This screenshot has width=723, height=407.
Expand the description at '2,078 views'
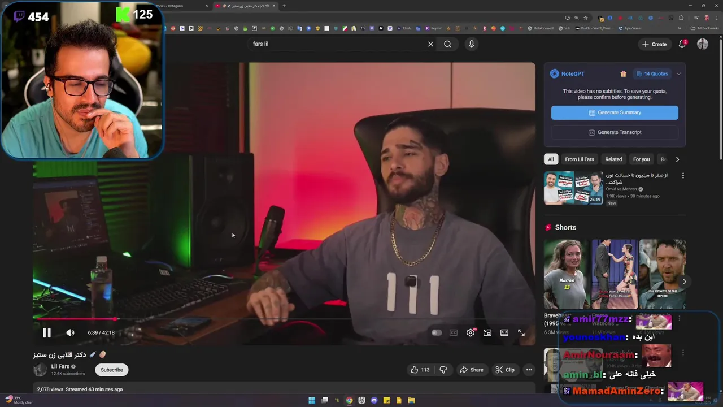click(80, 389)
